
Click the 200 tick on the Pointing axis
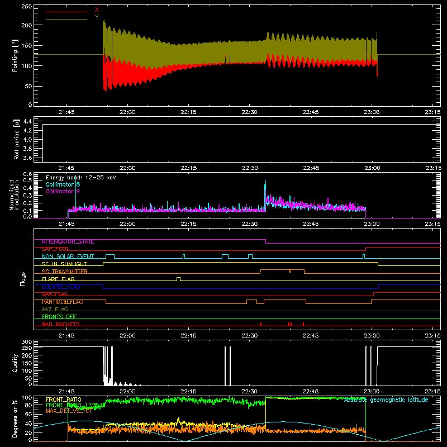(27, 25)
